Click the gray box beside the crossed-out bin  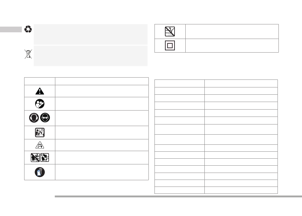(x=91, y=56)
